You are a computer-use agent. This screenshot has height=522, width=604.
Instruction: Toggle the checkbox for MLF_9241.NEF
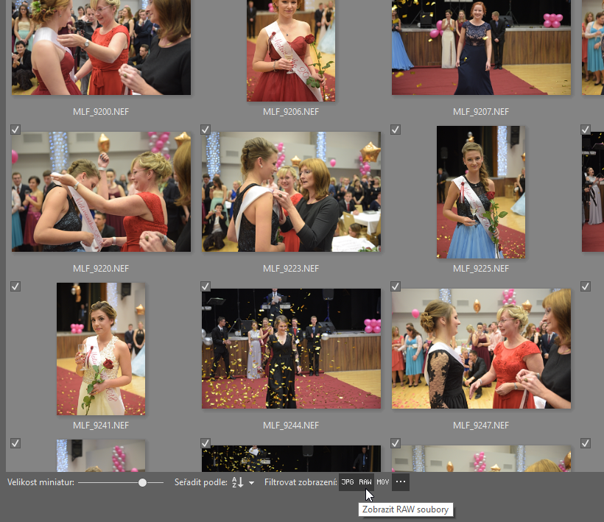(15, 286)
